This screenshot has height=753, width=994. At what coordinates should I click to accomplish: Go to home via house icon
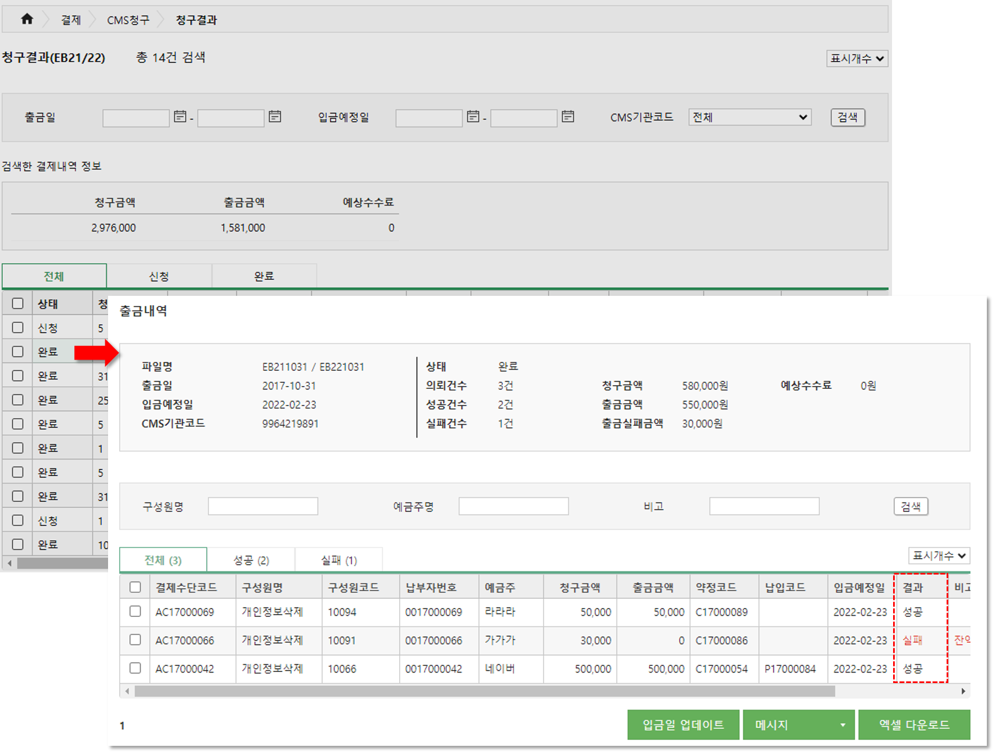26,19
